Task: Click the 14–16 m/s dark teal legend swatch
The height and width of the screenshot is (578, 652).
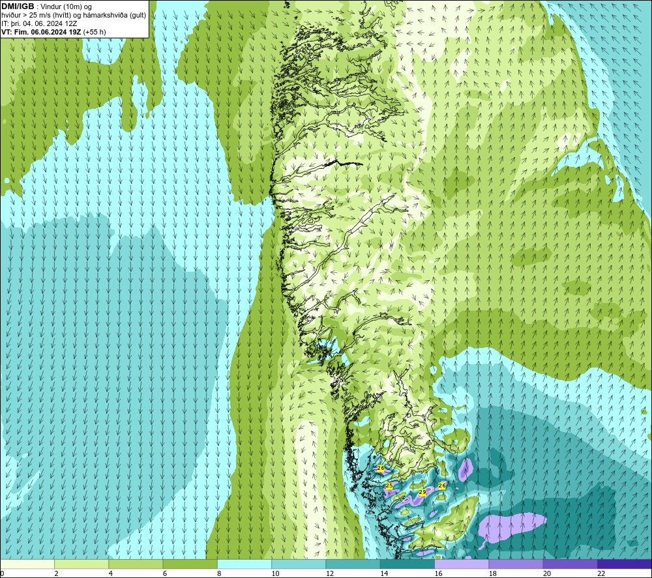Action: 407,564
